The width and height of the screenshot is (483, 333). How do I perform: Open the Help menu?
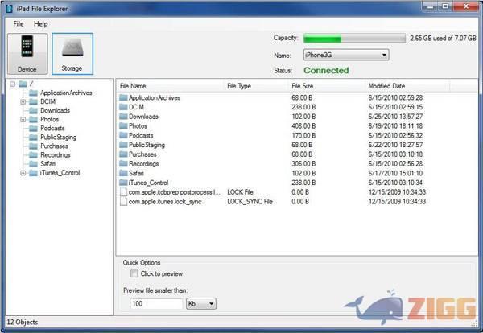pos(40,24)
